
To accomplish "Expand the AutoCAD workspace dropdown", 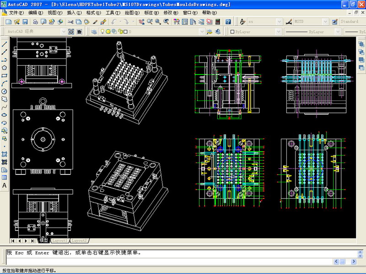I will click(x=63, y=32).
